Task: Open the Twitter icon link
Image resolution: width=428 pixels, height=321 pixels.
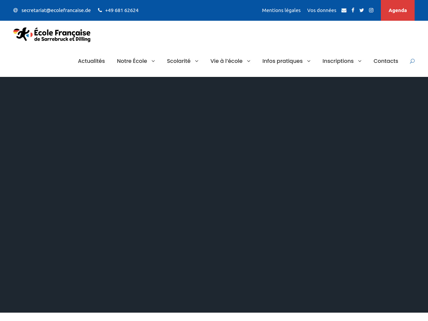Action: tap(361, 10)
